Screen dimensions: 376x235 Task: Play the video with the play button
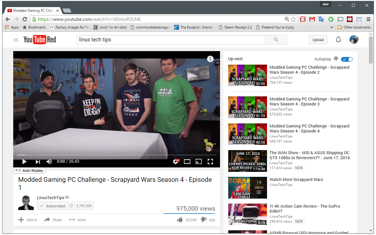(x=24, y=162)
